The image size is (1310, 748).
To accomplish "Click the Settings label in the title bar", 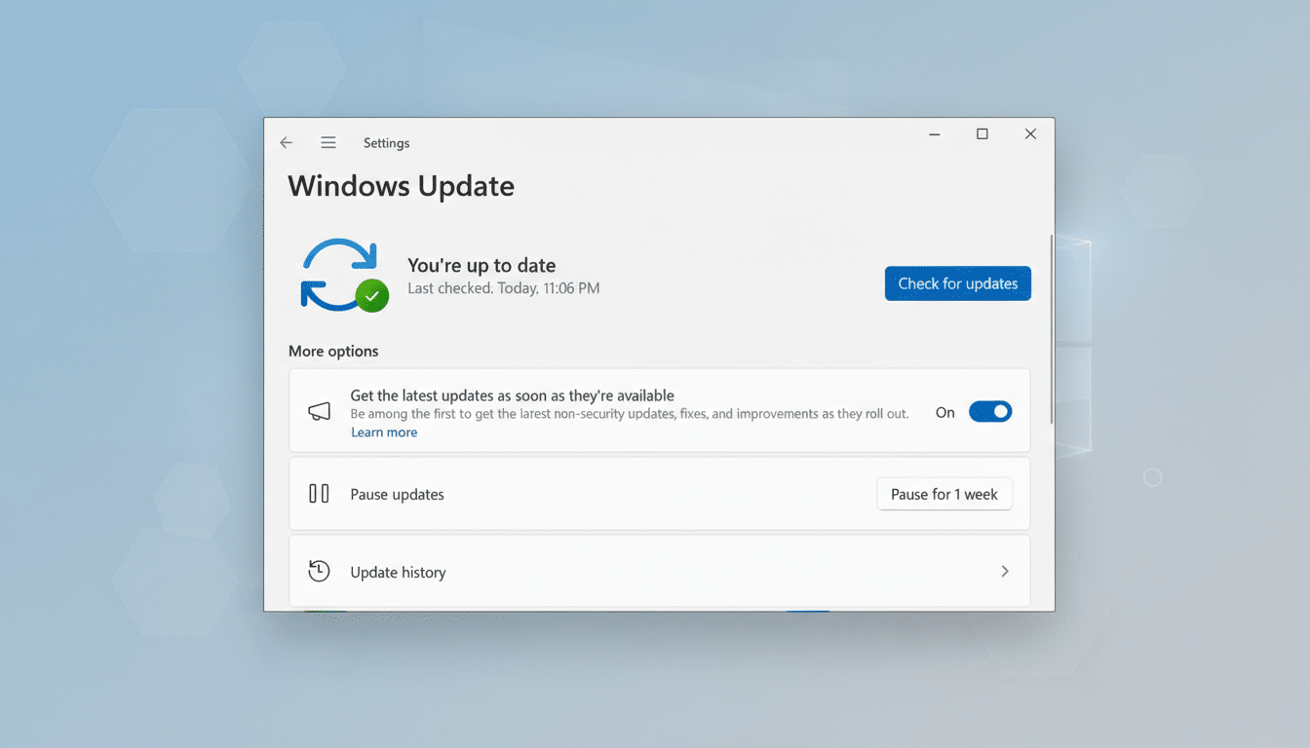I will (x=386, y=142).
